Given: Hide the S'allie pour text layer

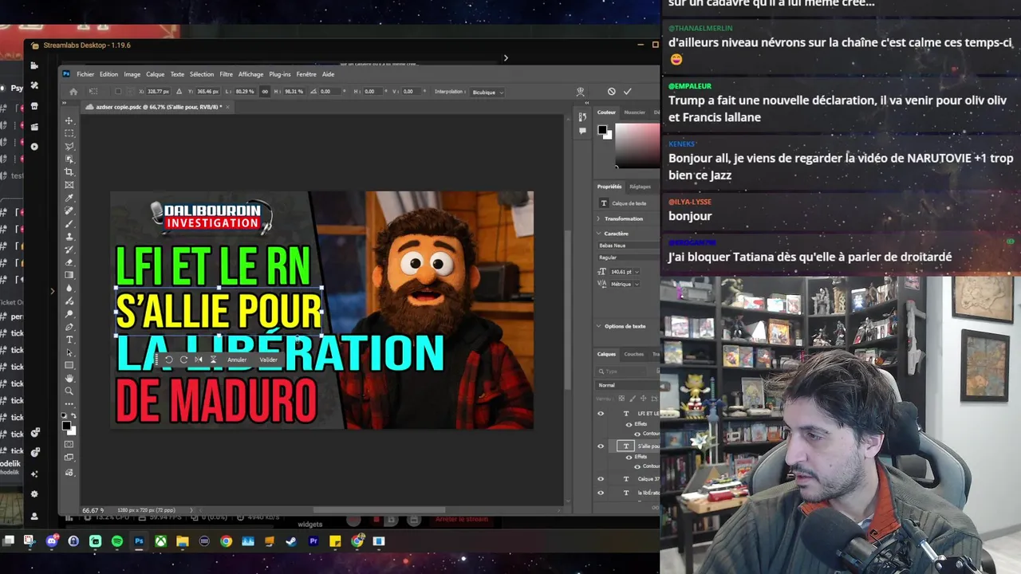Looking at the screenshot, I should (601, 446).
